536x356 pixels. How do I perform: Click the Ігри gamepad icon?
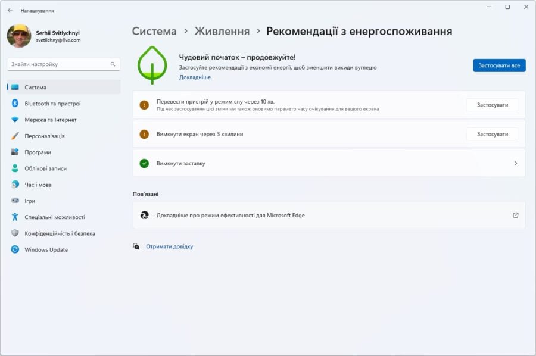point(15,201)
